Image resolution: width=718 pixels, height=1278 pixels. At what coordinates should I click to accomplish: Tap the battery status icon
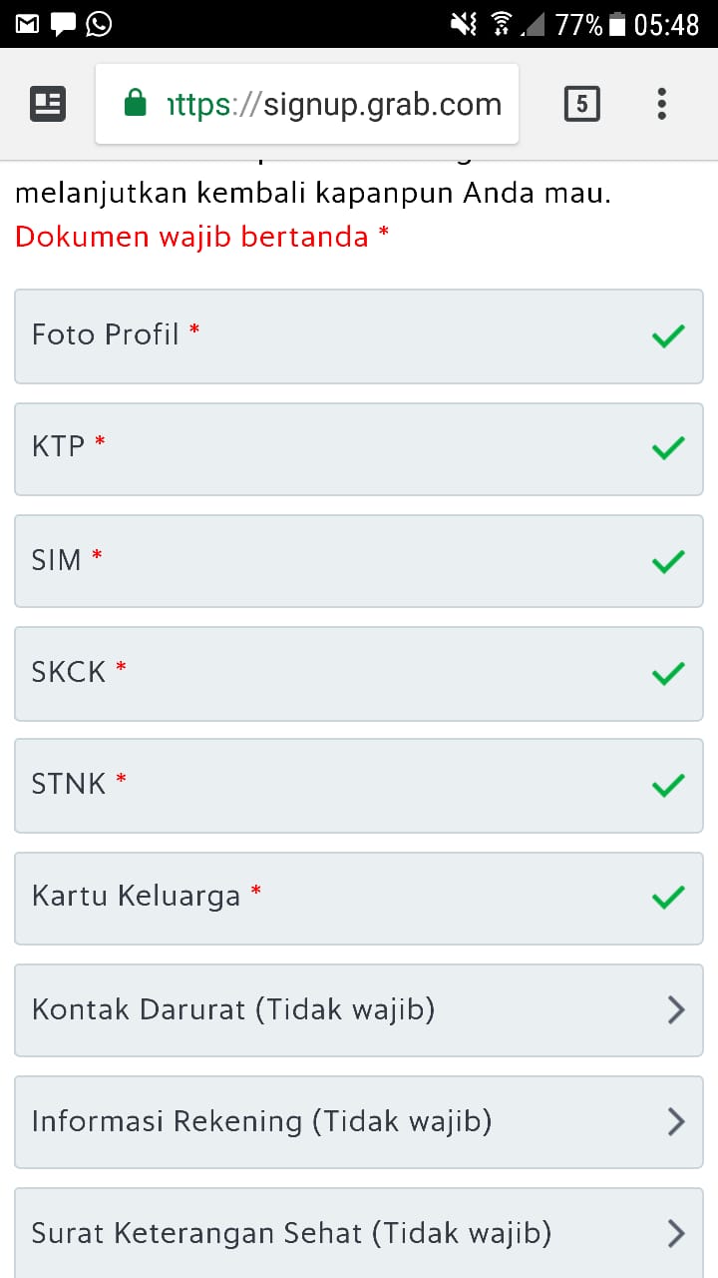pyautogui.click(x=618, y=24)
